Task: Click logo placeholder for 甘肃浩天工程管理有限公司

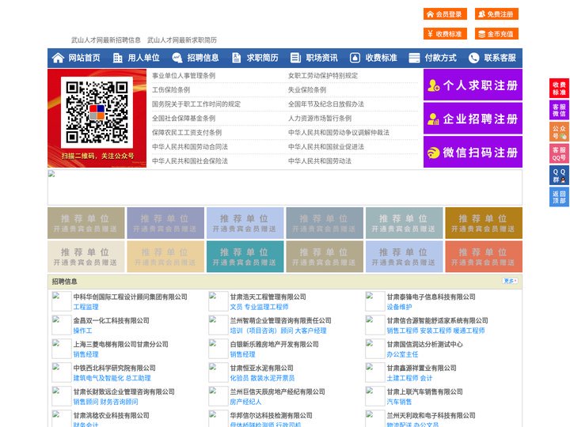Action: coord(218,301)
